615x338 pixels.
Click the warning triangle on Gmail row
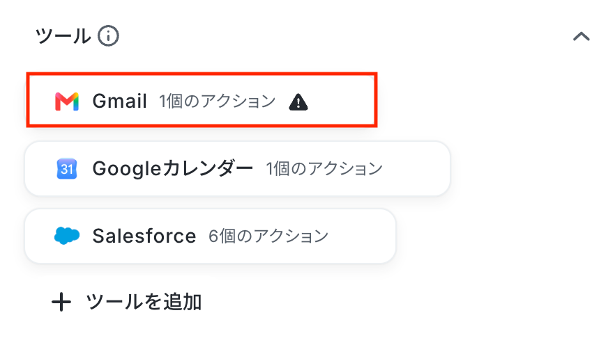coord(298,102)
